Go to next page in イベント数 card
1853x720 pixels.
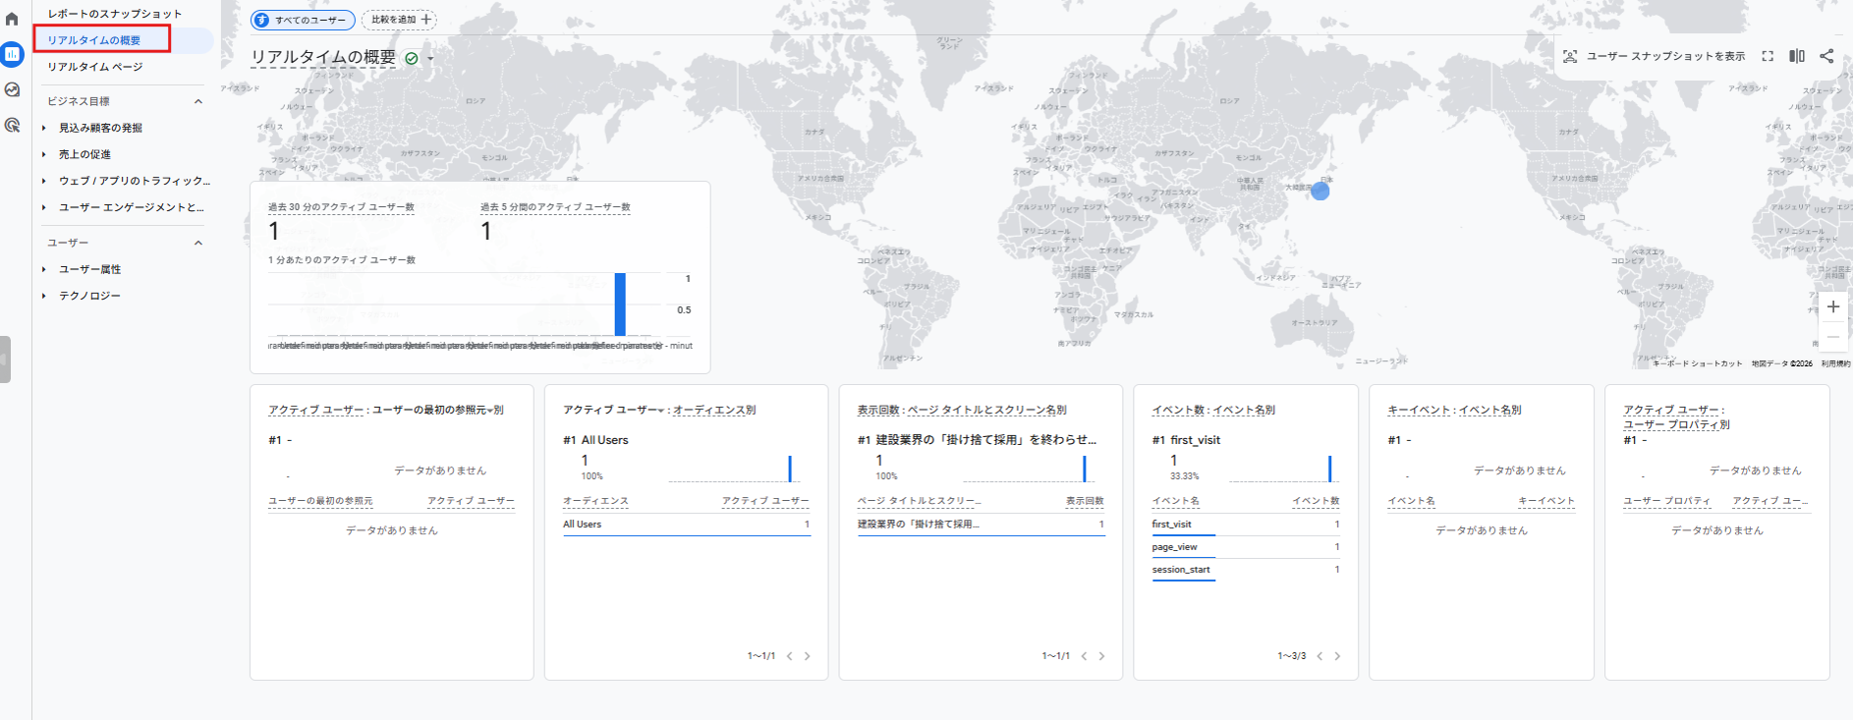click(1337, 656)
